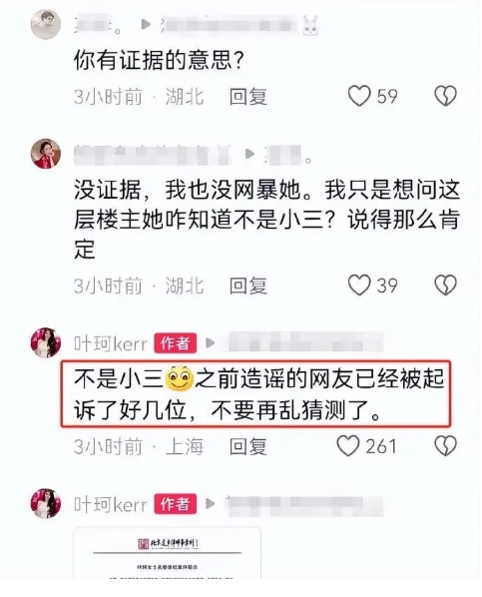Reply to the '没证据' comment from 湖北
Image resolution: width=482 pixels, height=597 pixels.
(247, 286)
